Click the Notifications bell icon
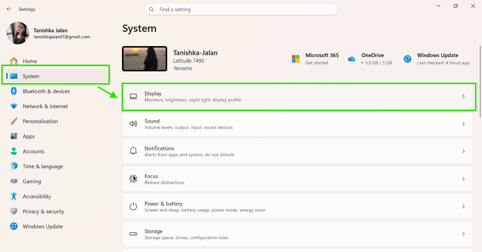 pos(133,151)
